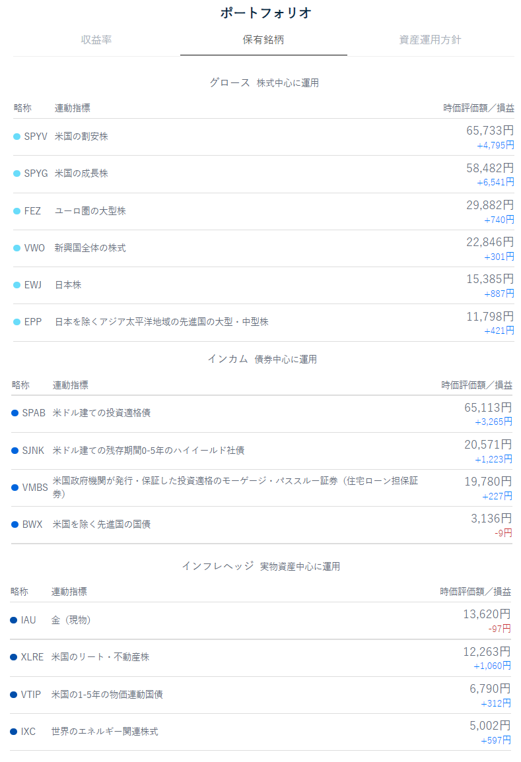Click the インカム section heading
The width and height of the screenshot is (521, 762).
tap(228, 359)
